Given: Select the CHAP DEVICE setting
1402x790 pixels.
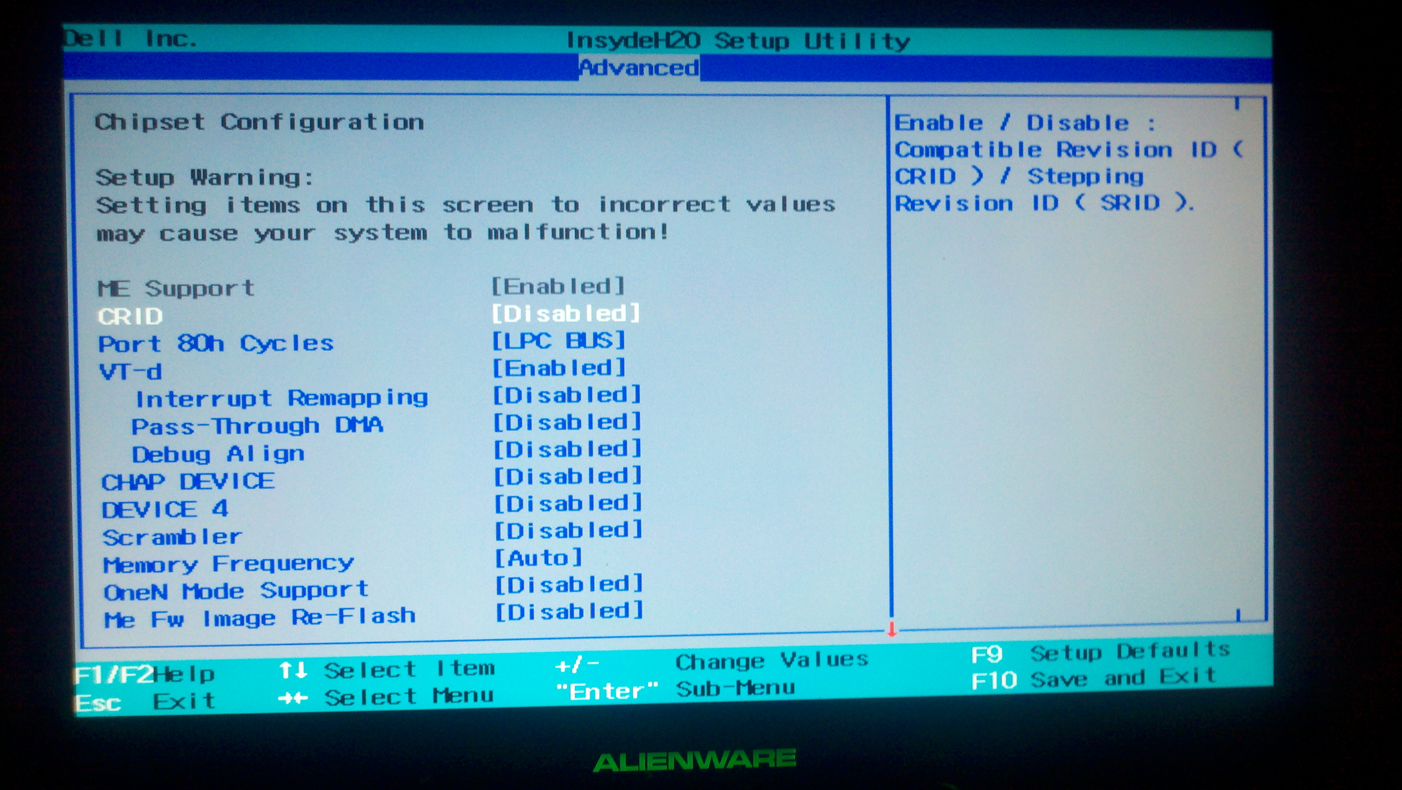Looking at the screenshot, I should (188, 481).
